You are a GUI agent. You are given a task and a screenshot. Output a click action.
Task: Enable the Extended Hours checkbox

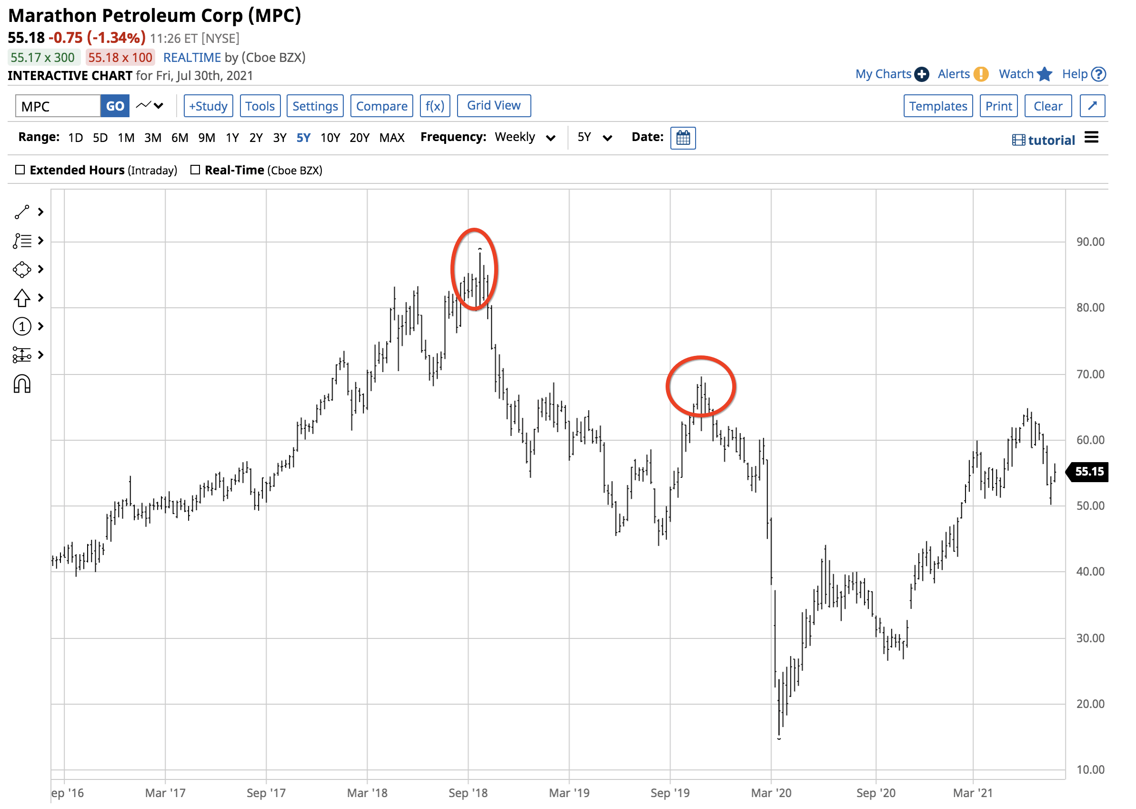click(20, 170)
